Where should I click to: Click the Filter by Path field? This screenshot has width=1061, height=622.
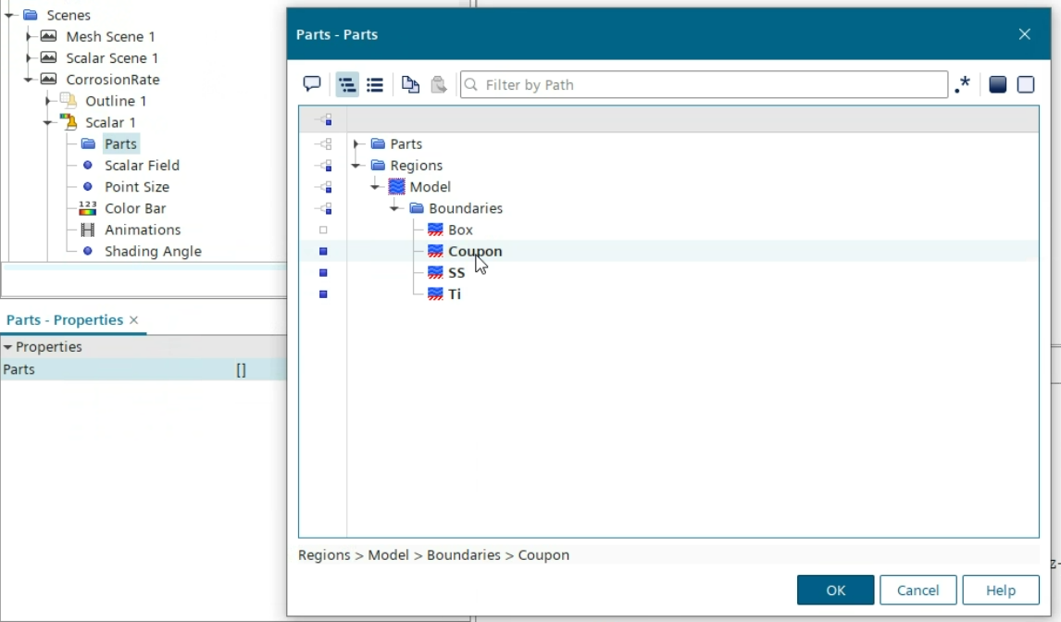tap(704, 84)
